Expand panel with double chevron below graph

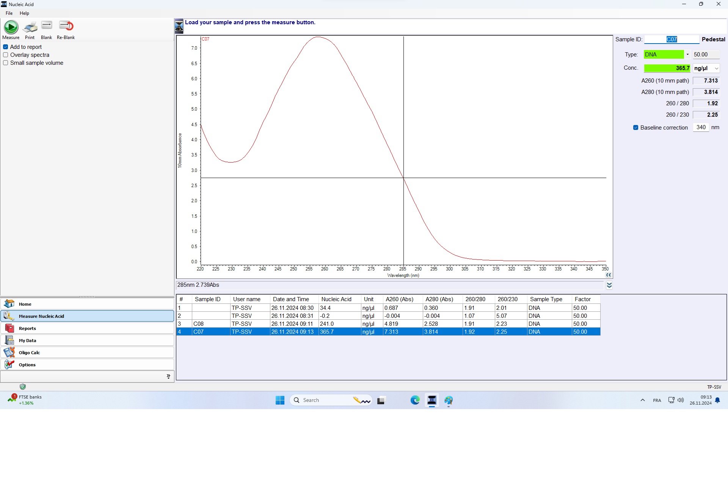click(609, 285)
